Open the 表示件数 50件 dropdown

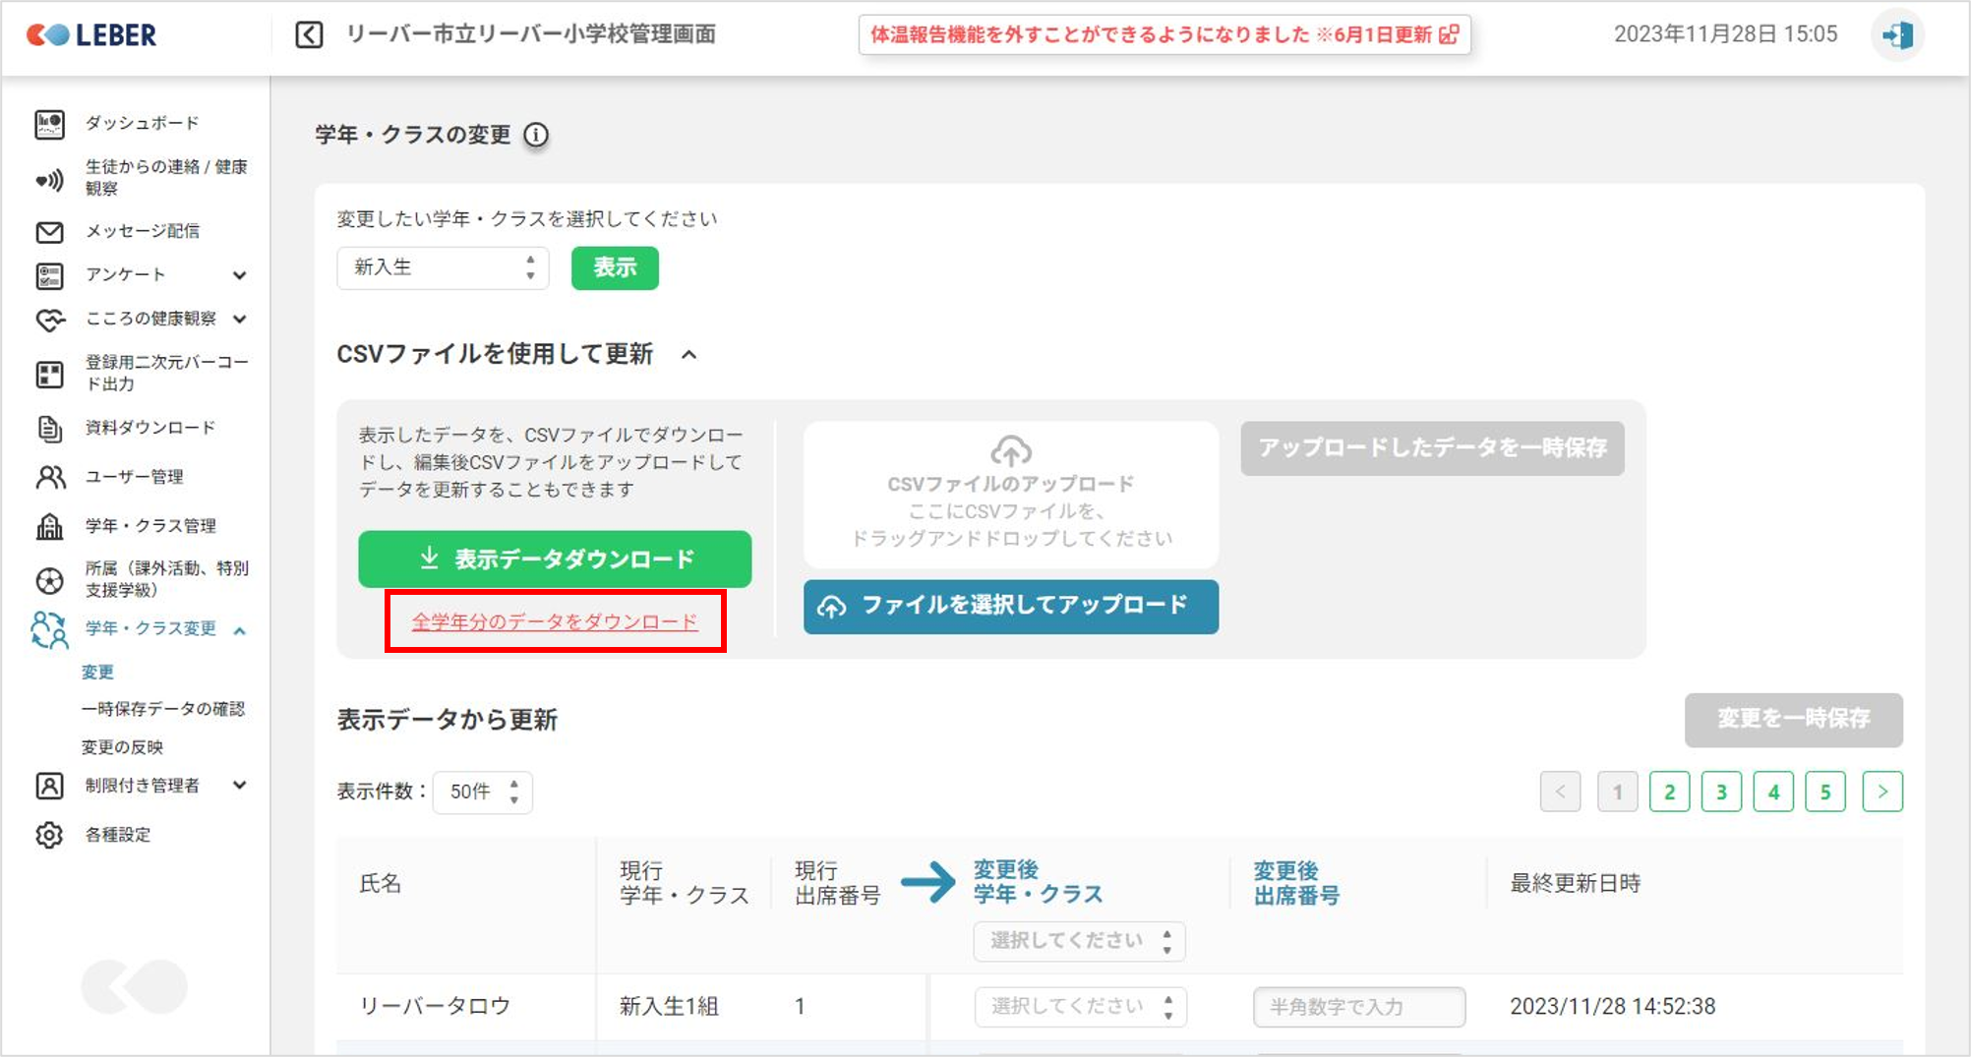482,793
